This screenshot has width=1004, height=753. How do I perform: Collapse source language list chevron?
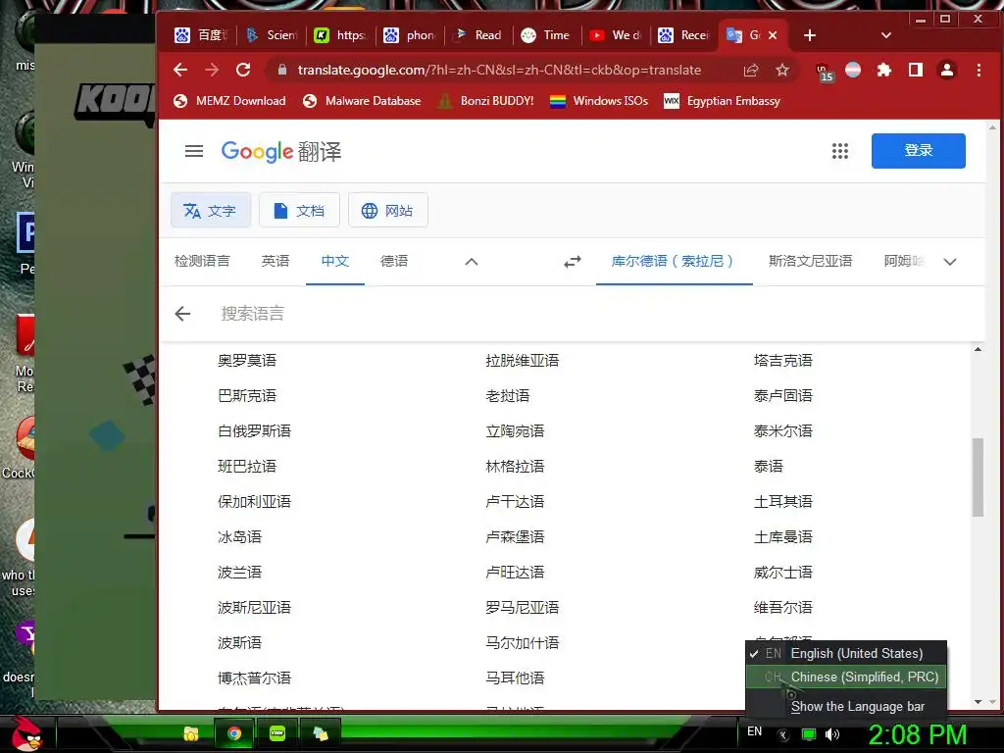click(x=472, y=261)
